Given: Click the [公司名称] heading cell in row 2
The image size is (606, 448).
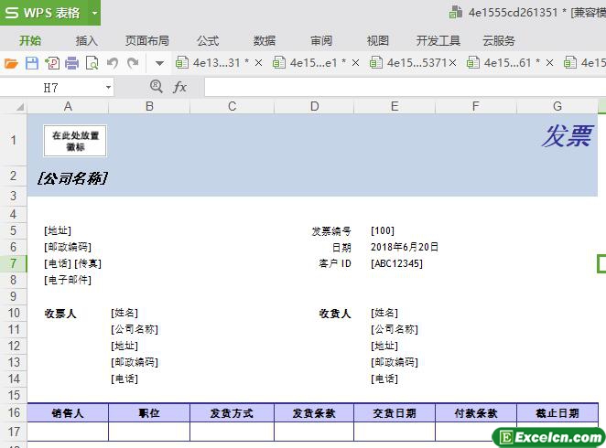Looking at the screenshot, I should pyautogui.click(x=72, y=178).
